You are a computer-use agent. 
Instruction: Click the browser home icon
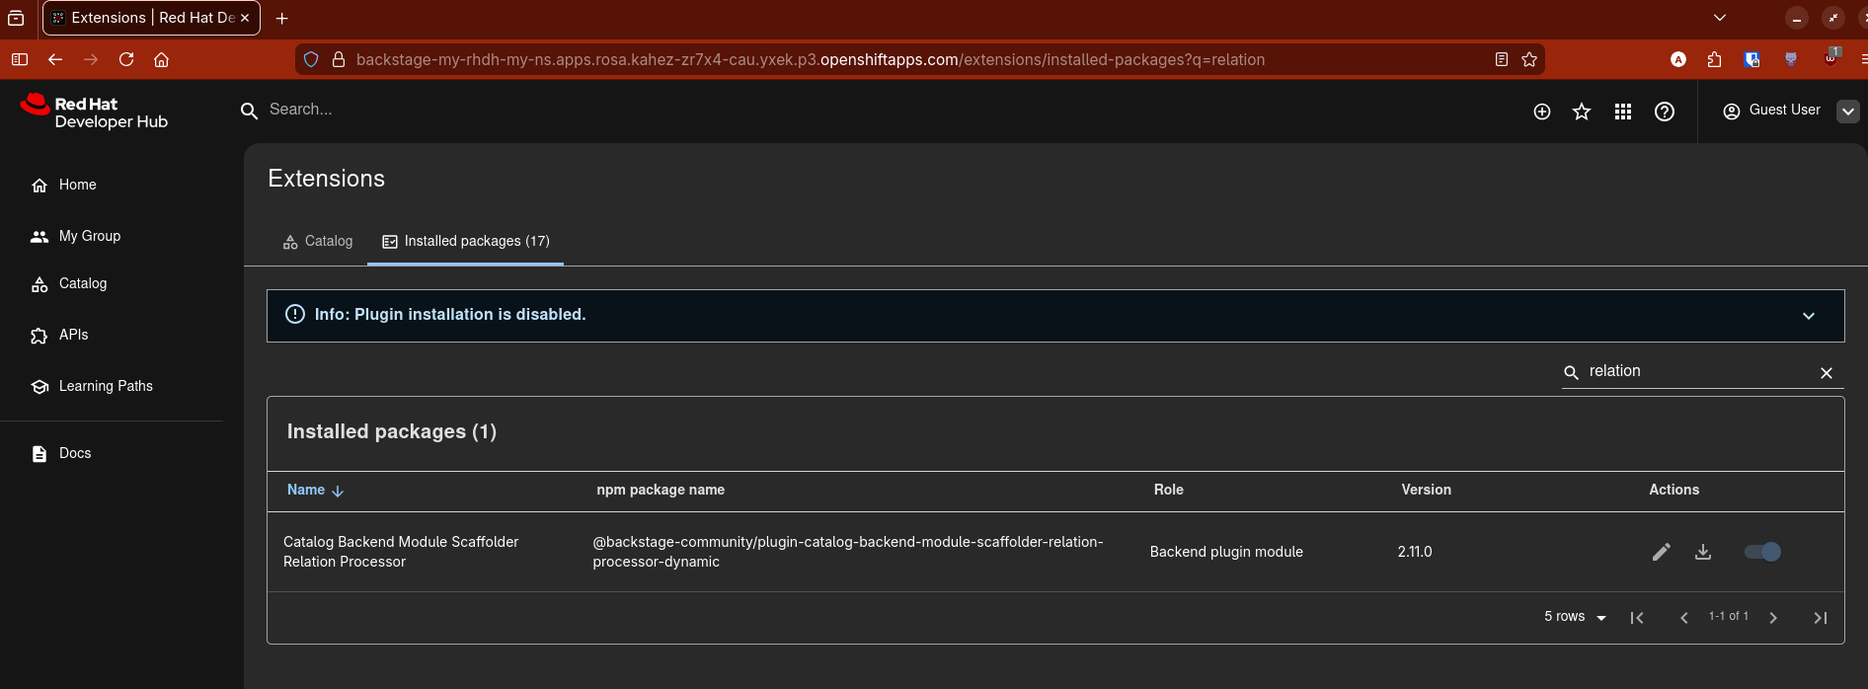click(x=162, y=59)
